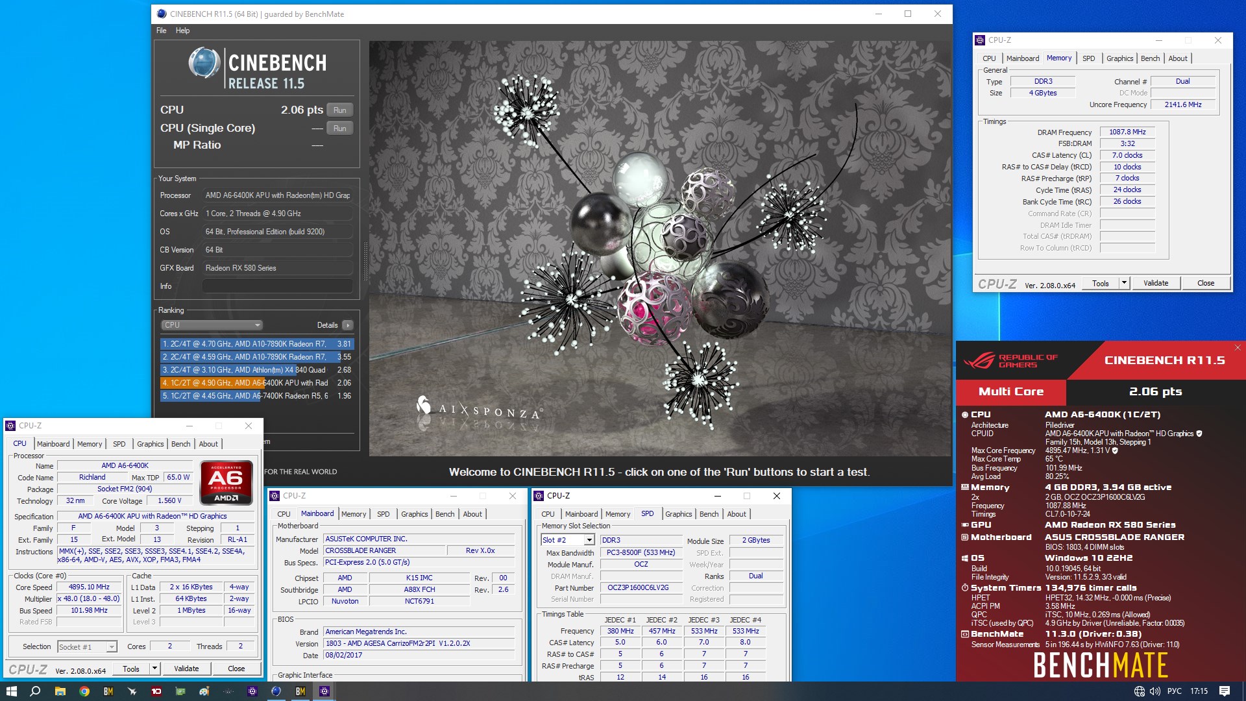Click Validate in the CPU tab CPU-Z window

[x=186, y=669]
